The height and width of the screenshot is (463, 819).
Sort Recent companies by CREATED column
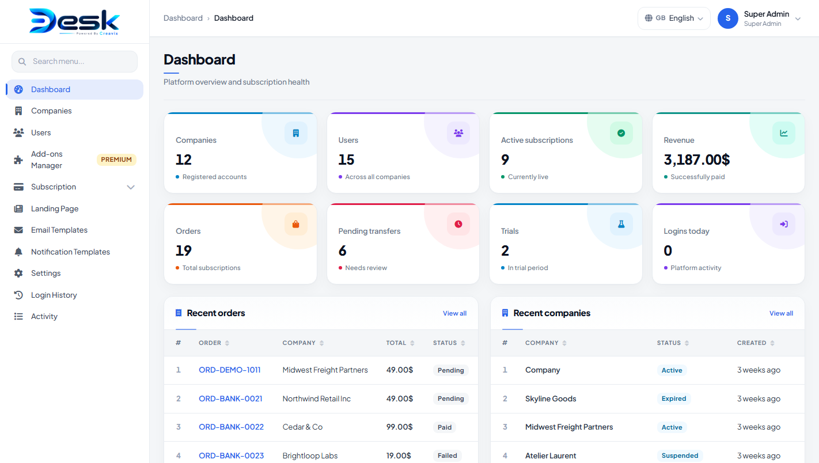coord(756,343)
